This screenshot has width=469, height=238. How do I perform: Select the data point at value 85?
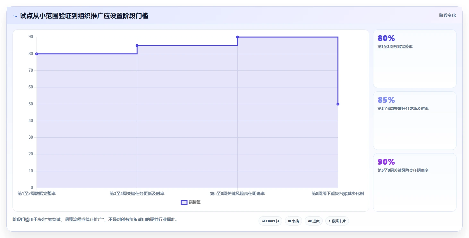[x=137, y=45]
